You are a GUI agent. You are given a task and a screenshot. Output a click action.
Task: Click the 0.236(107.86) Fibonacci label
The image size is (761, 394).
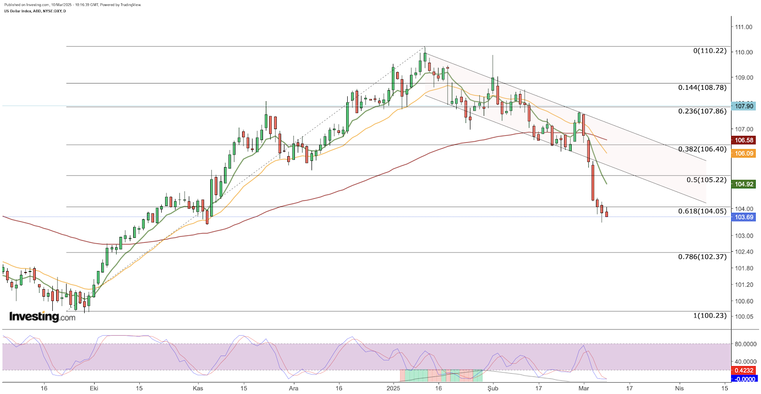coord(702,111)
